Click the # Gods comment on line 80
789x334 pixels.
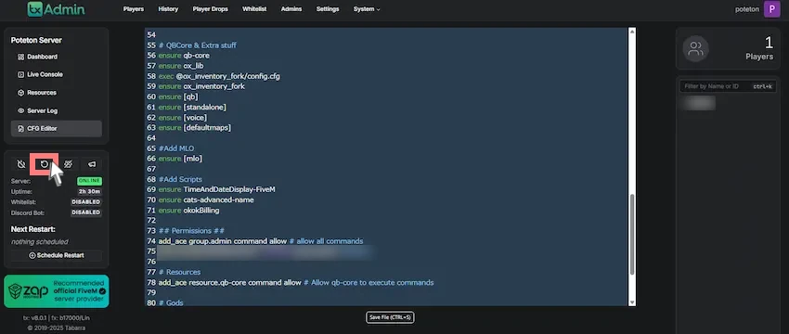(171, 302)
